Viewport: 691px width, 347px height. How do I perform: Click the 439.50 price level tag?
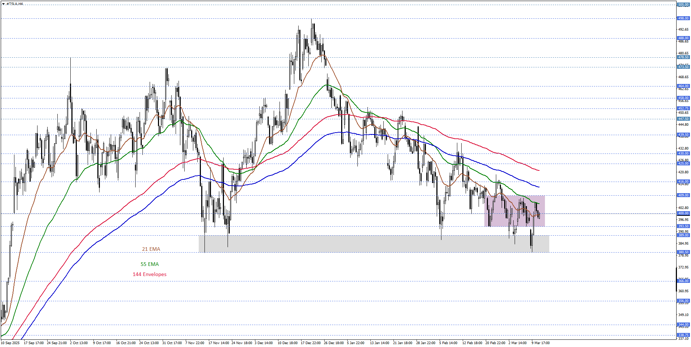click(x=683, y=135)
